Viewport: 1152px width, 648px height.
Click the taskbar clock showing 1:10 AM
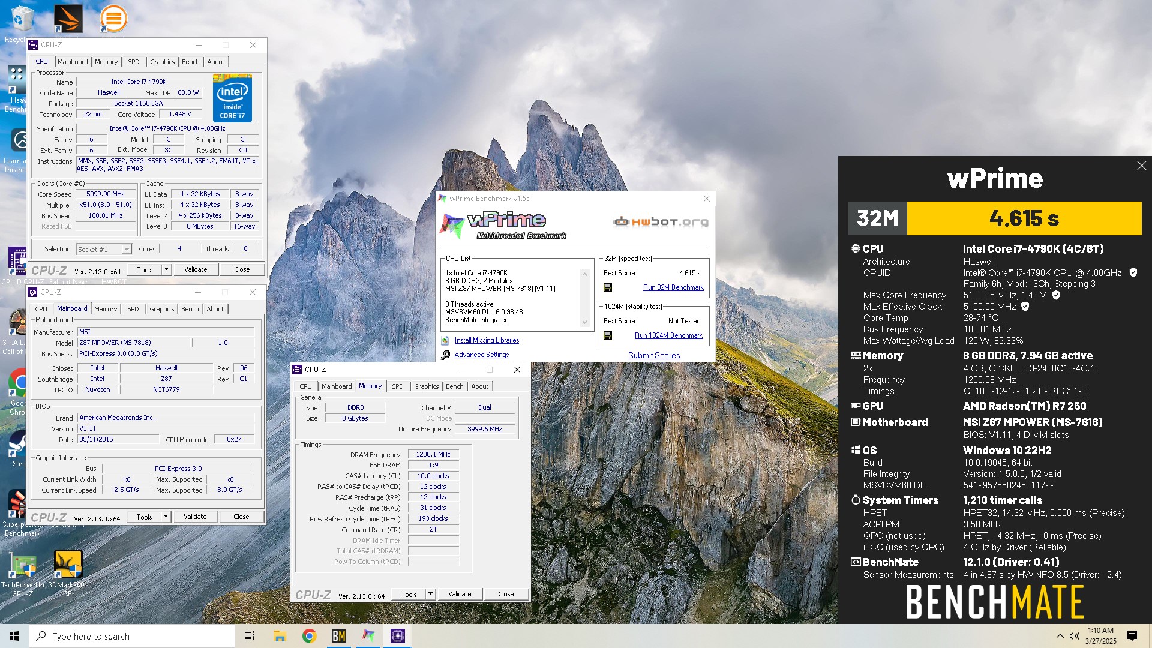1100,636
